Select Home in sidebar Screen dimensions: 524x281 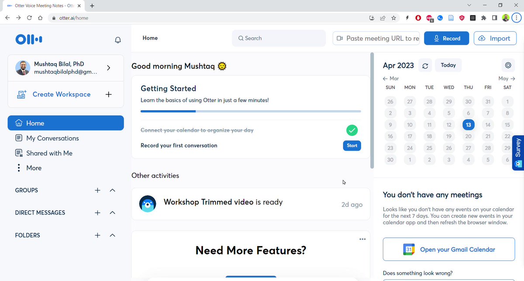(x=65, y=123)
